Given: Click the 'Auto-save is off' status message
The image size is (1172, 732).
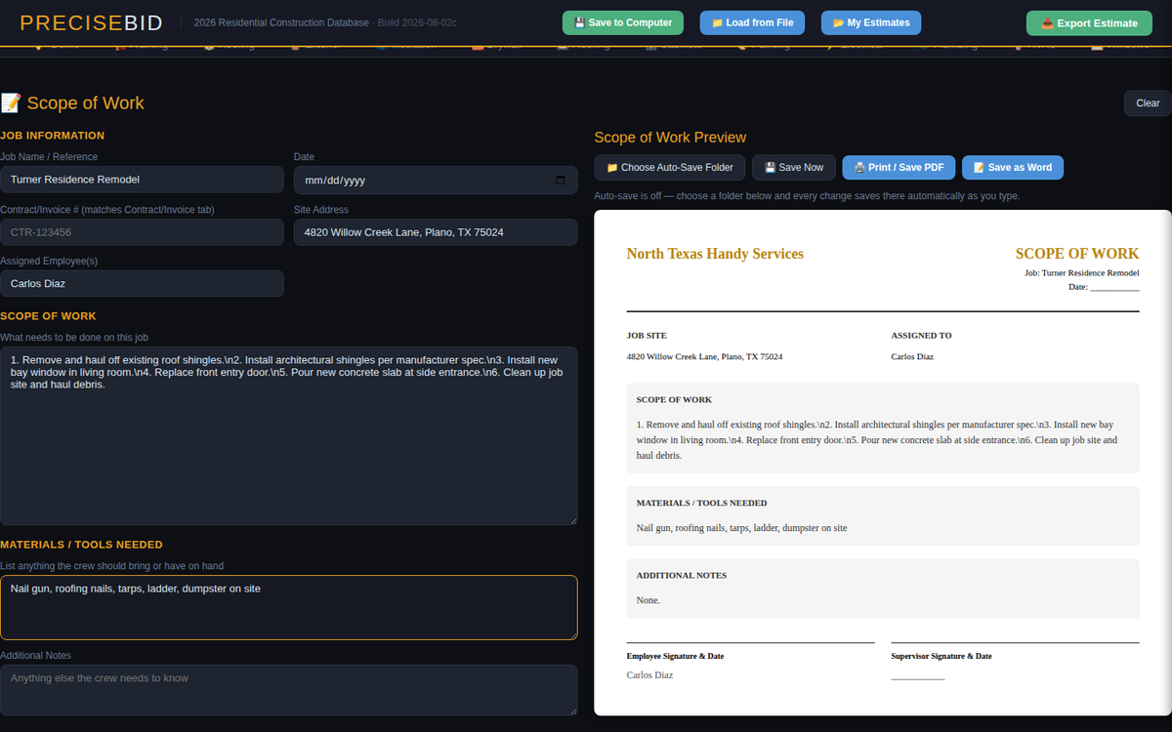Looking at the screenshot, I should click(807, 196).
